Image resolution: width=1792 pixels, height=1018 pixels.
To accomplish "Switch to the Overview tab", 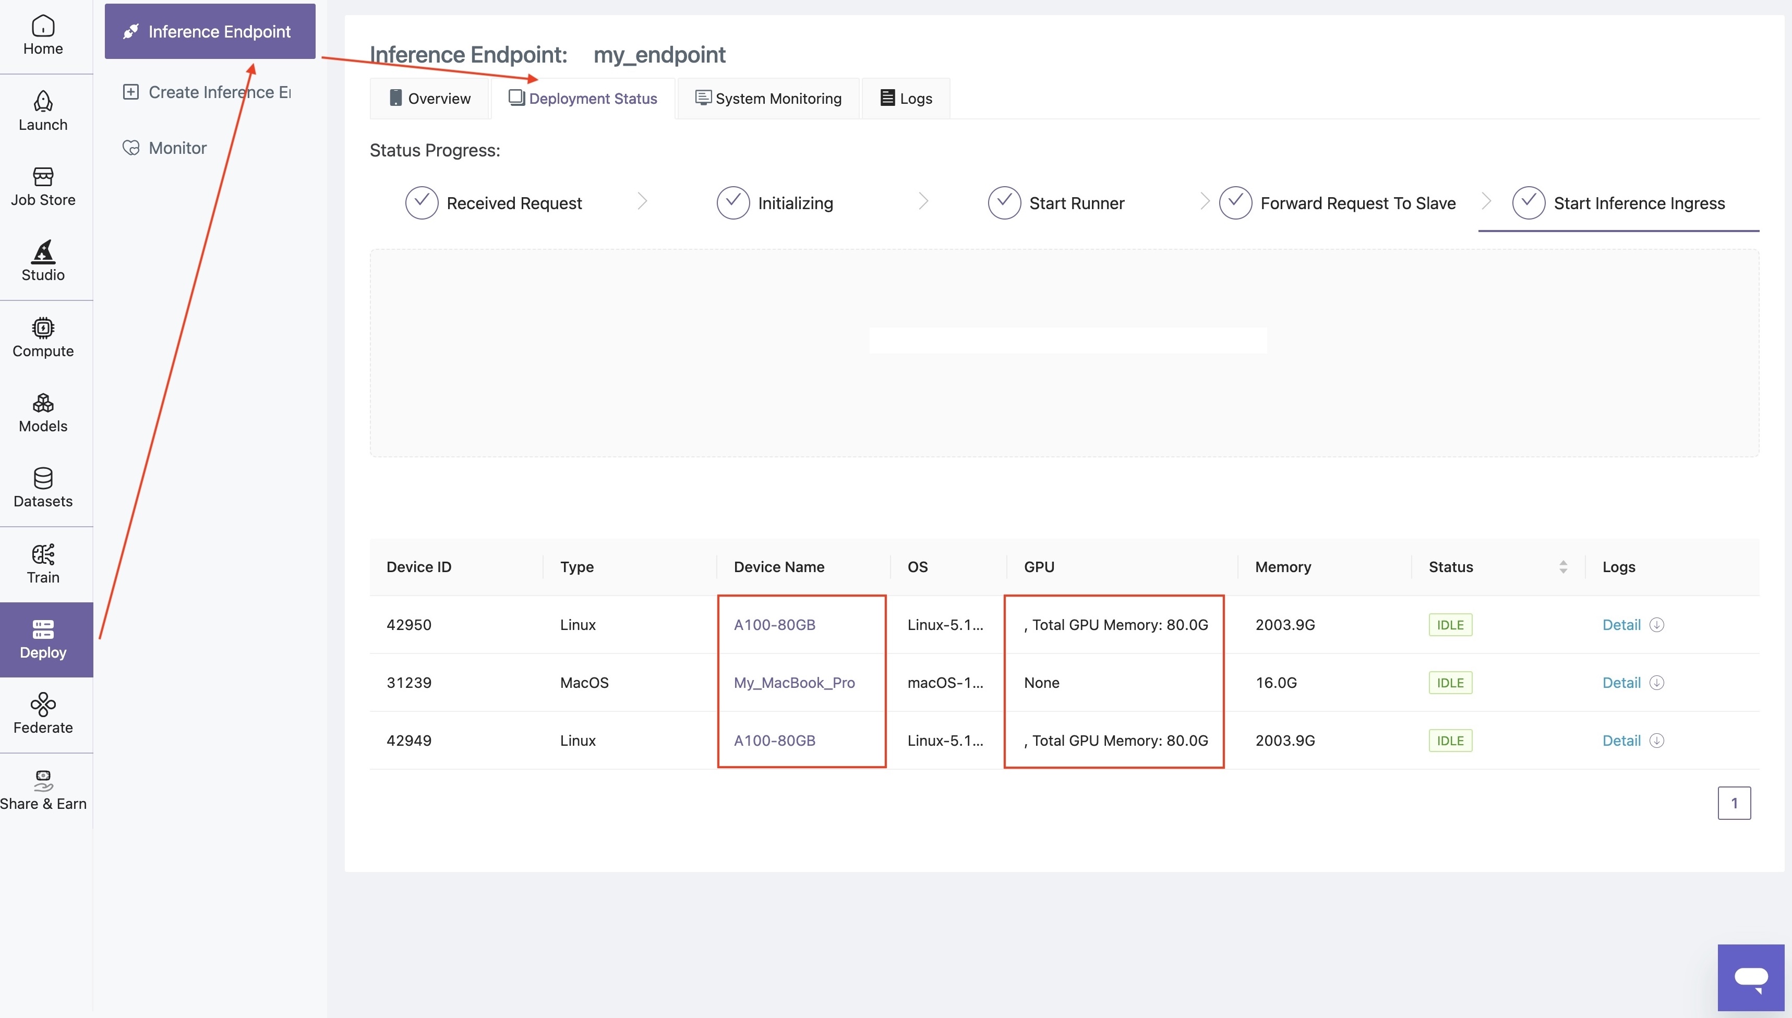I will (429, 99).
